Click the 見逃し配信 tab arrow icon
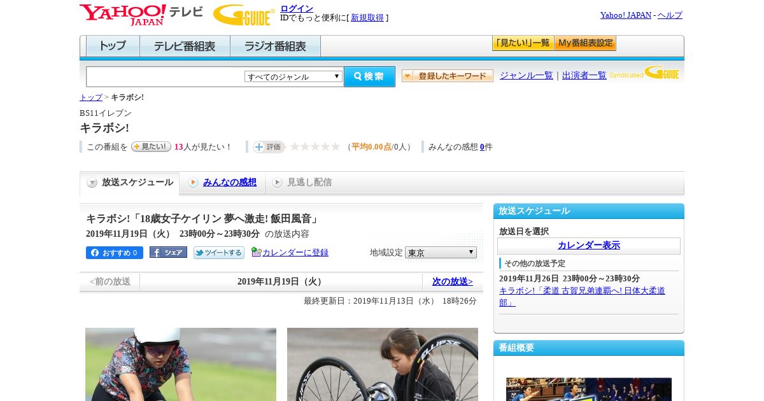 pos(277,183)
